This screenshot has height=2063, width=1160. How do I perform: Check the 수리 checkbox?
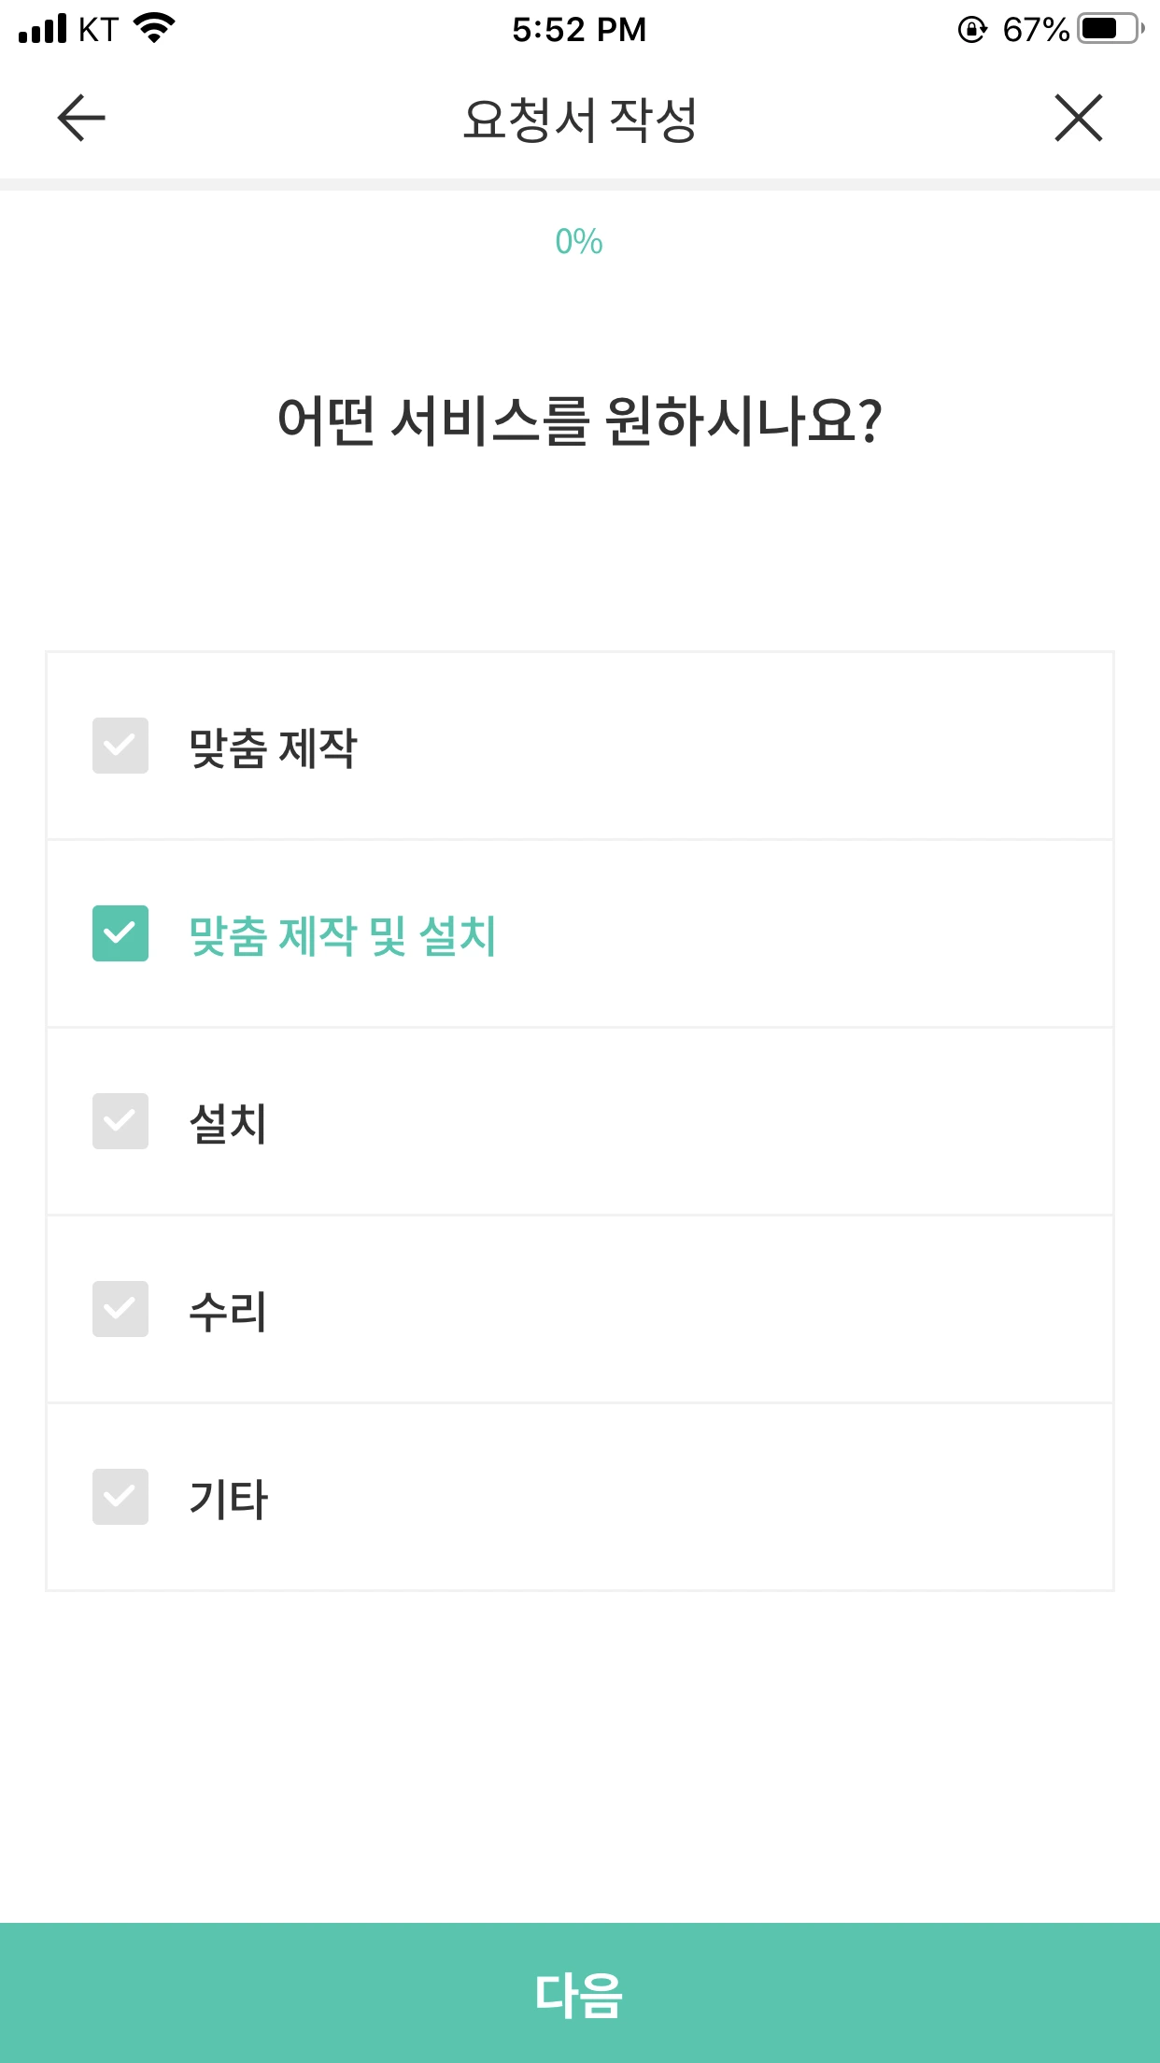(120, 1309)
